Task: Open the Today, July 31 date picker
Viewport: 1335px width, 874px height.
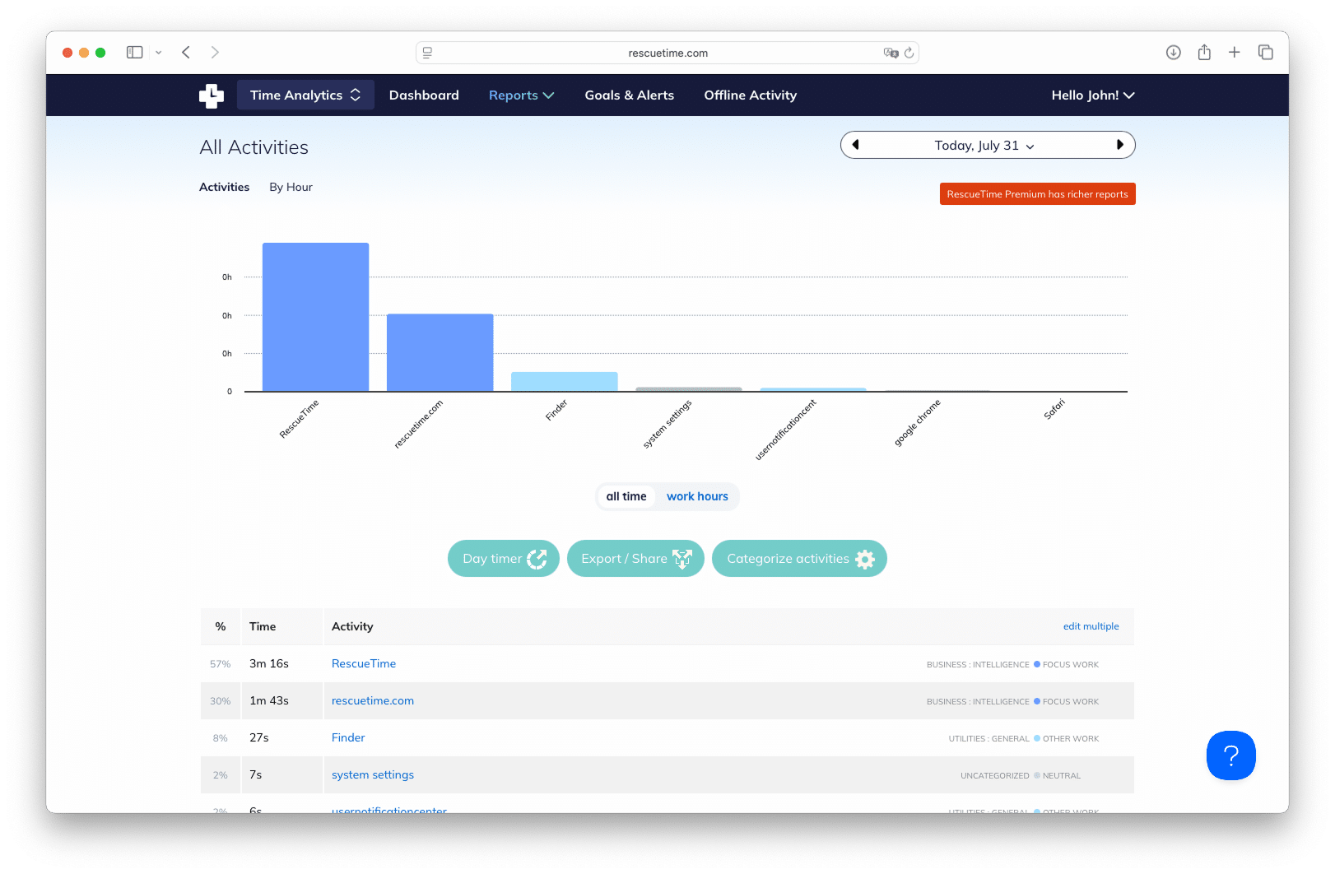Action: pos(984,146)
